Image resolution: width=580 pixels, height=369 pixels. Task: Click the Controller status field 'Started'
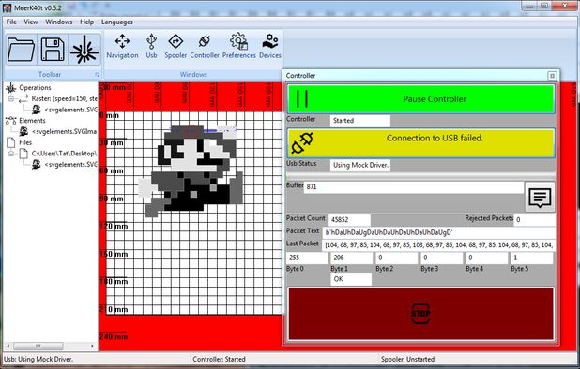[360, 121]
